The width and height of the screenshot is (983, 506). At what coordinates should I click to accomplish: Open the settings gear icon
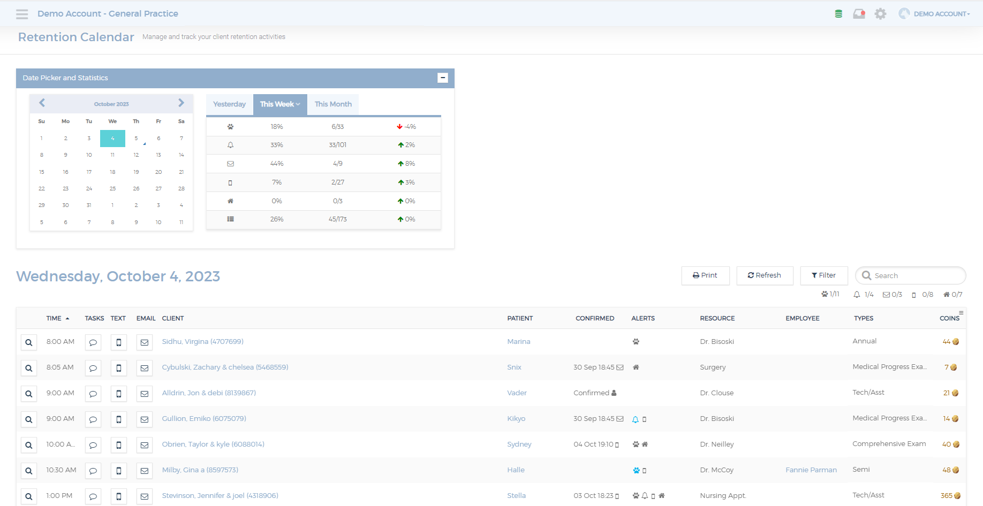click(x=880, y=14)
